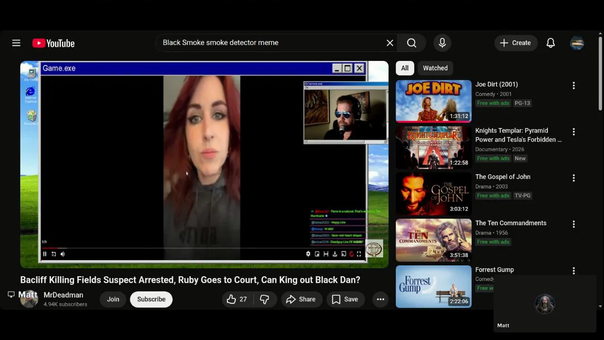
Task: Seek on the red video progress bar
Action: (x=50, y=248)
